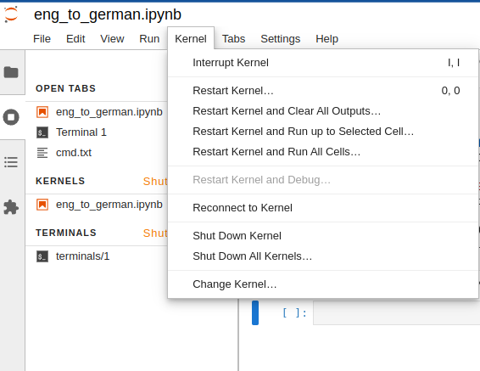
Task: Open the Extension Manager puzzle icon
Action: pyautogui.click(x=11, y=207)
